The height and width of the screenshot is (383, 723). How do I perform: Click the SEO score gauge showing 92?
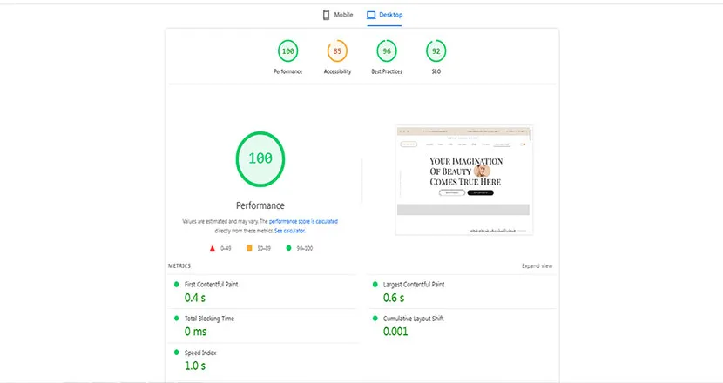pos(436,52)
